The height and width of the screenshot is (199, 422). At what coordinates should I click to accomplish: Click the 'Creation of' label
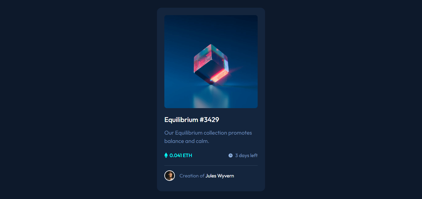coord(192,176)
